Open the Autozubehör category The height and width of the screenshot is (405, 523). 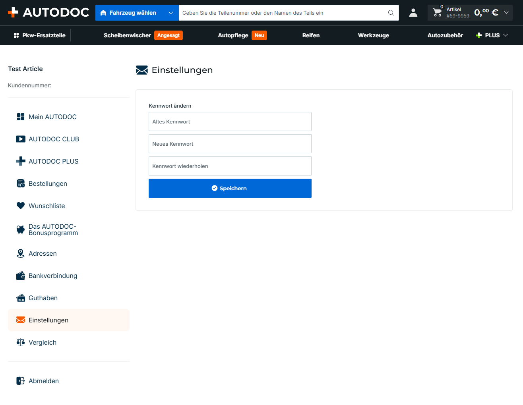445,35
